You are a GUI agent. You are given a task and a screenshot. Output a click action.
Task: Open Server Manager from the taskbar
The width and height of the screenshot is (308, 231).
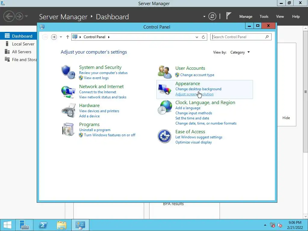pyautogui.click(x=24, y=225)
